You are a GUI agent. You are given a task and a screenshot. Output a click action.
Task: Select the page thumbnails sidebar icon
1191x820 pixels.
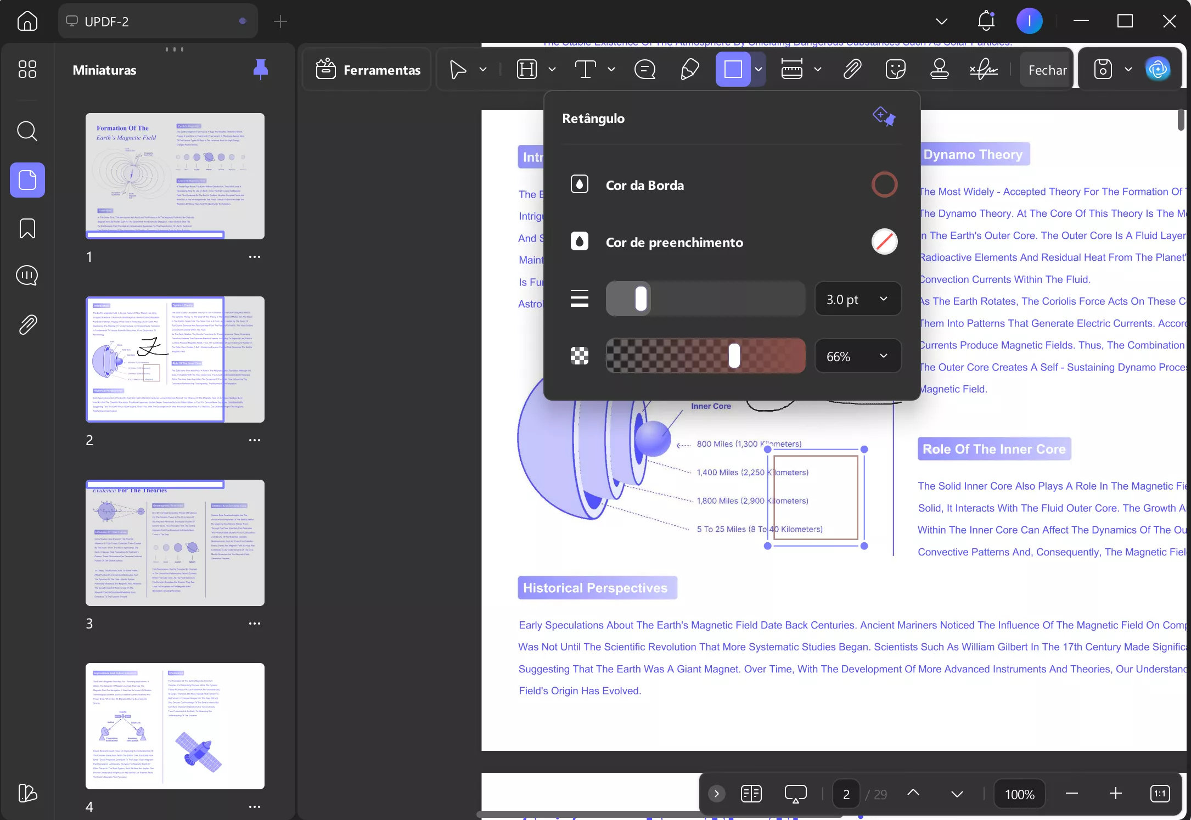point(27,180)
